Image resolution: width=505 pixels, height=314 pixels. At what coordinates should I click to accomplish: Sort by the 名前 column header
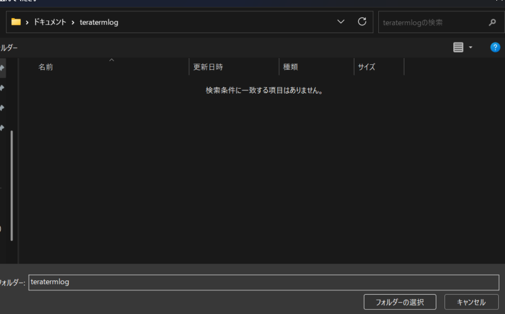coord(46,67)
